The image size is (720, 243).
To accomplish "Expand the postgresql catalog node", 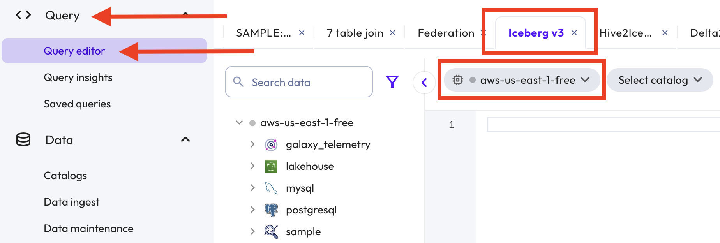I will click(252, 210).
